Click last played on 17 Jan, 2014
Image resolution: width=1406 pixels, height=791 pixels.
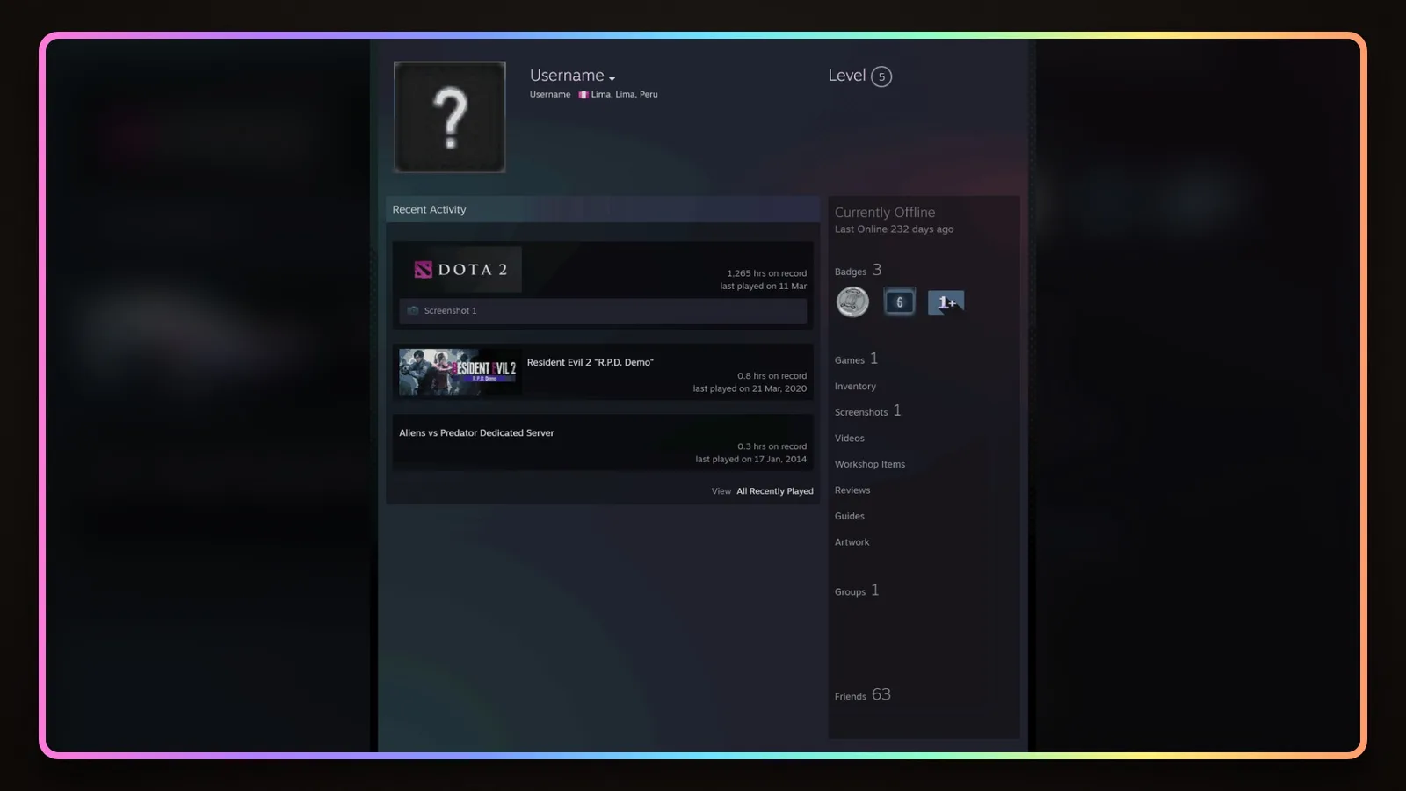pyautogui.click(x=750, y=460)
